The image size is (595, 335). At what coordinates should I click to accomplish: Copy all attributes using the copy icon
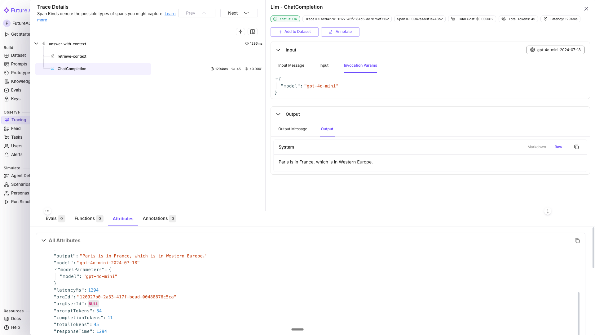[577, 241]
